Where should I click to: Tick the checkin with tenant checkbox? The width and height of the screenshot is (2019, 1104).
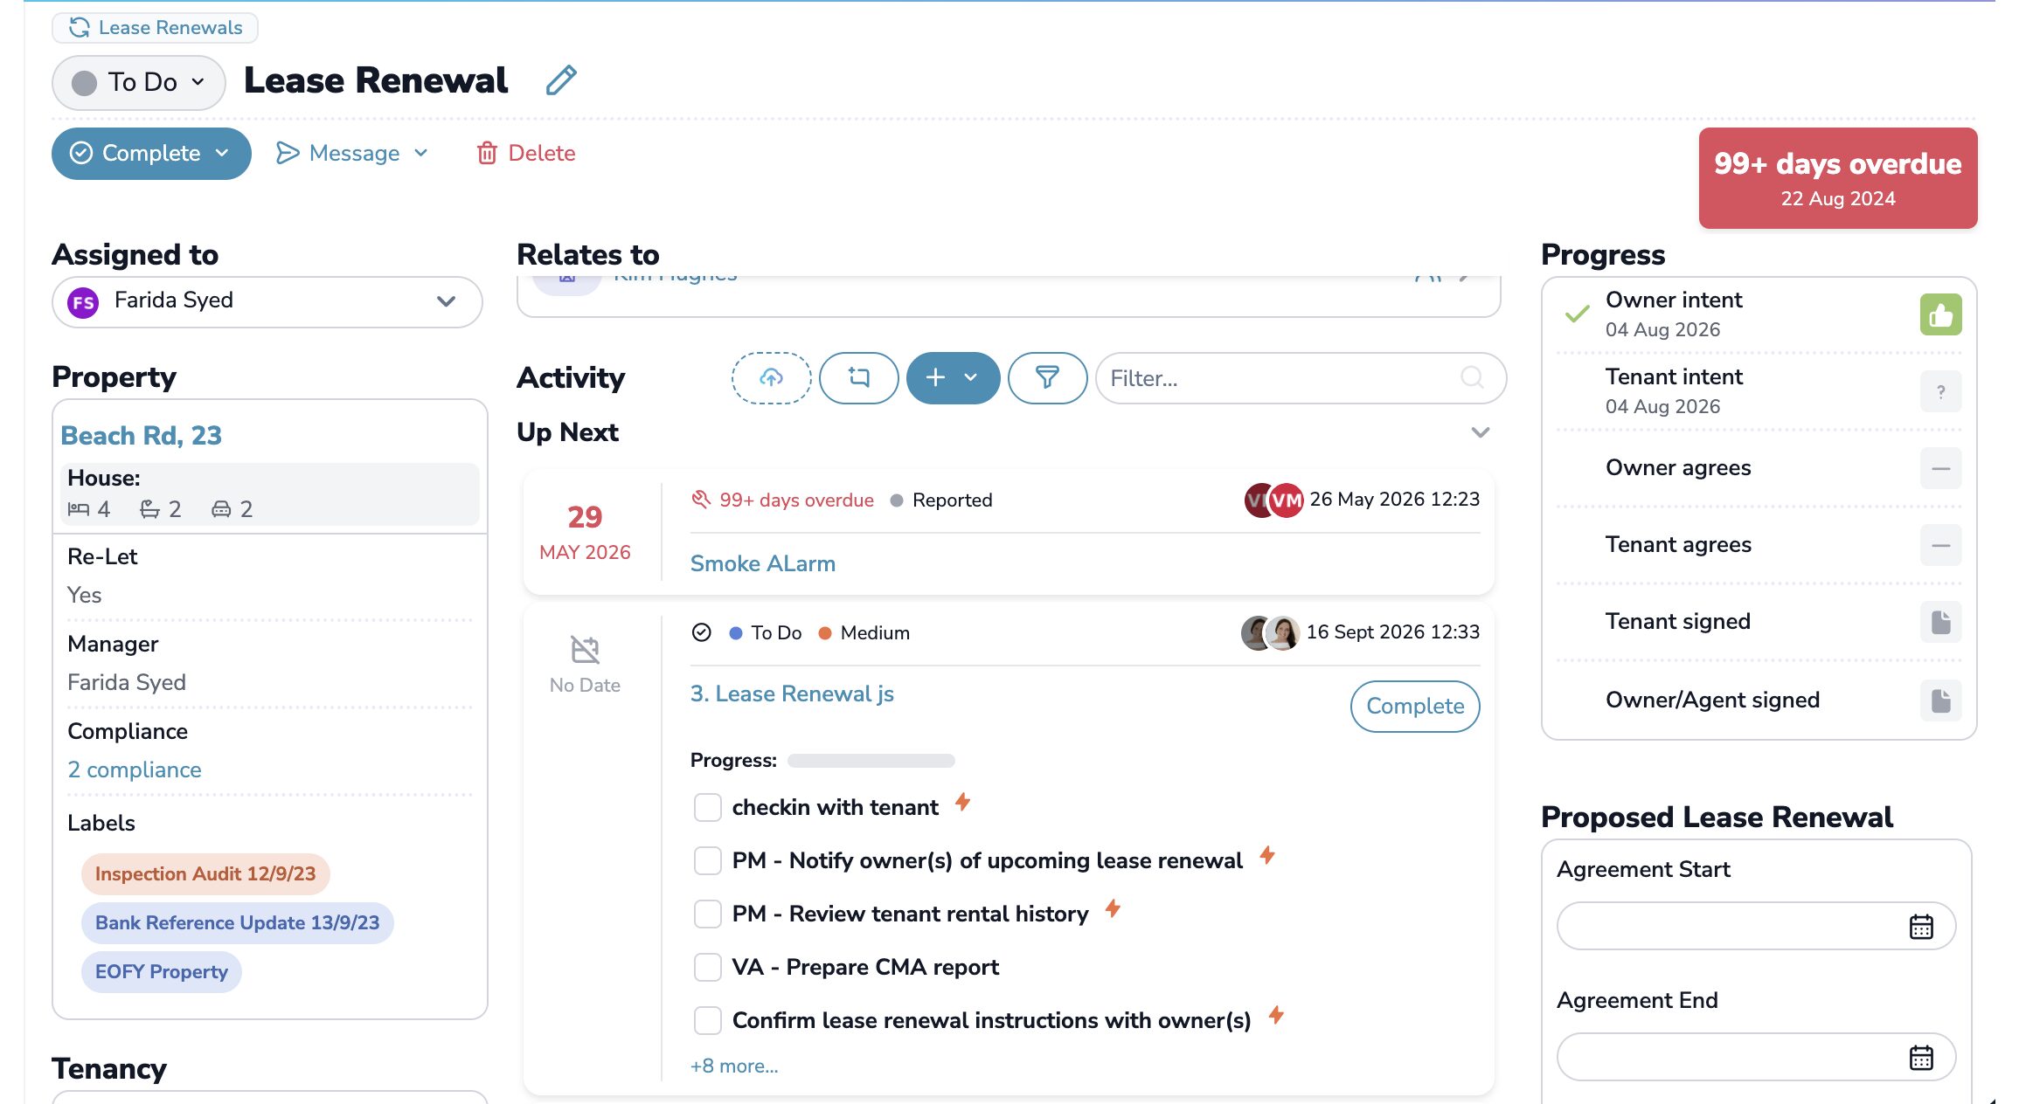(x=707, y=807)
